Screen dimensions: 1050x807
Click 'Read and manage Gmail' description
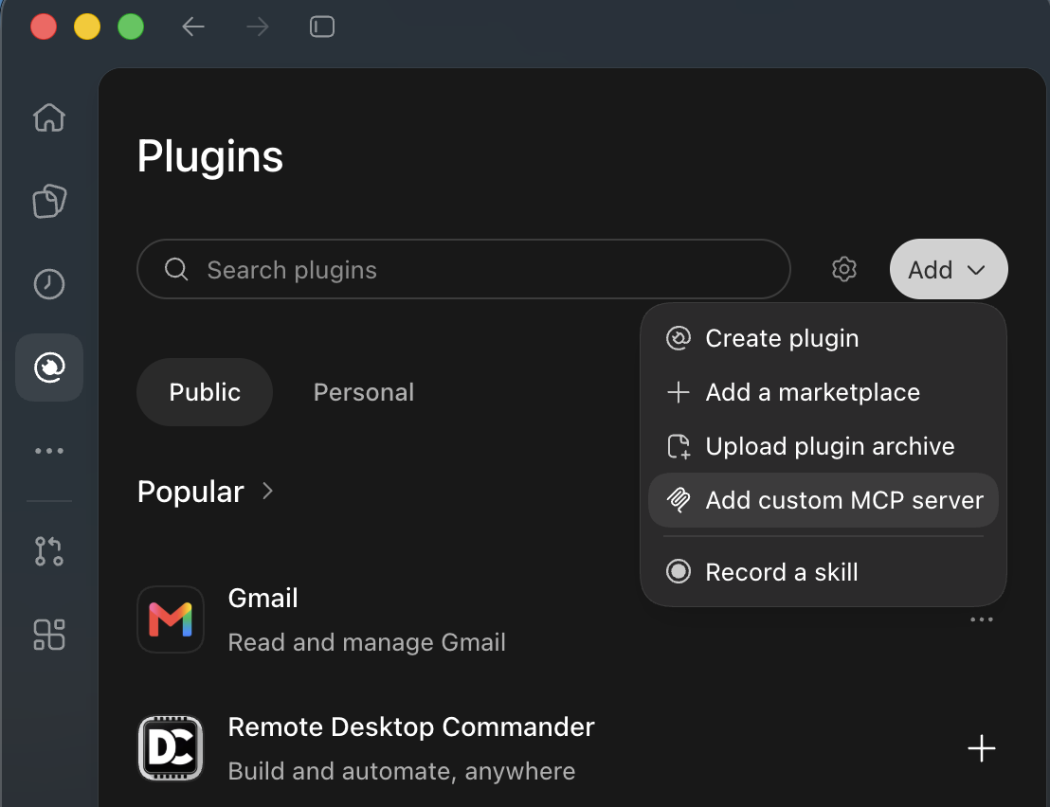367,642
